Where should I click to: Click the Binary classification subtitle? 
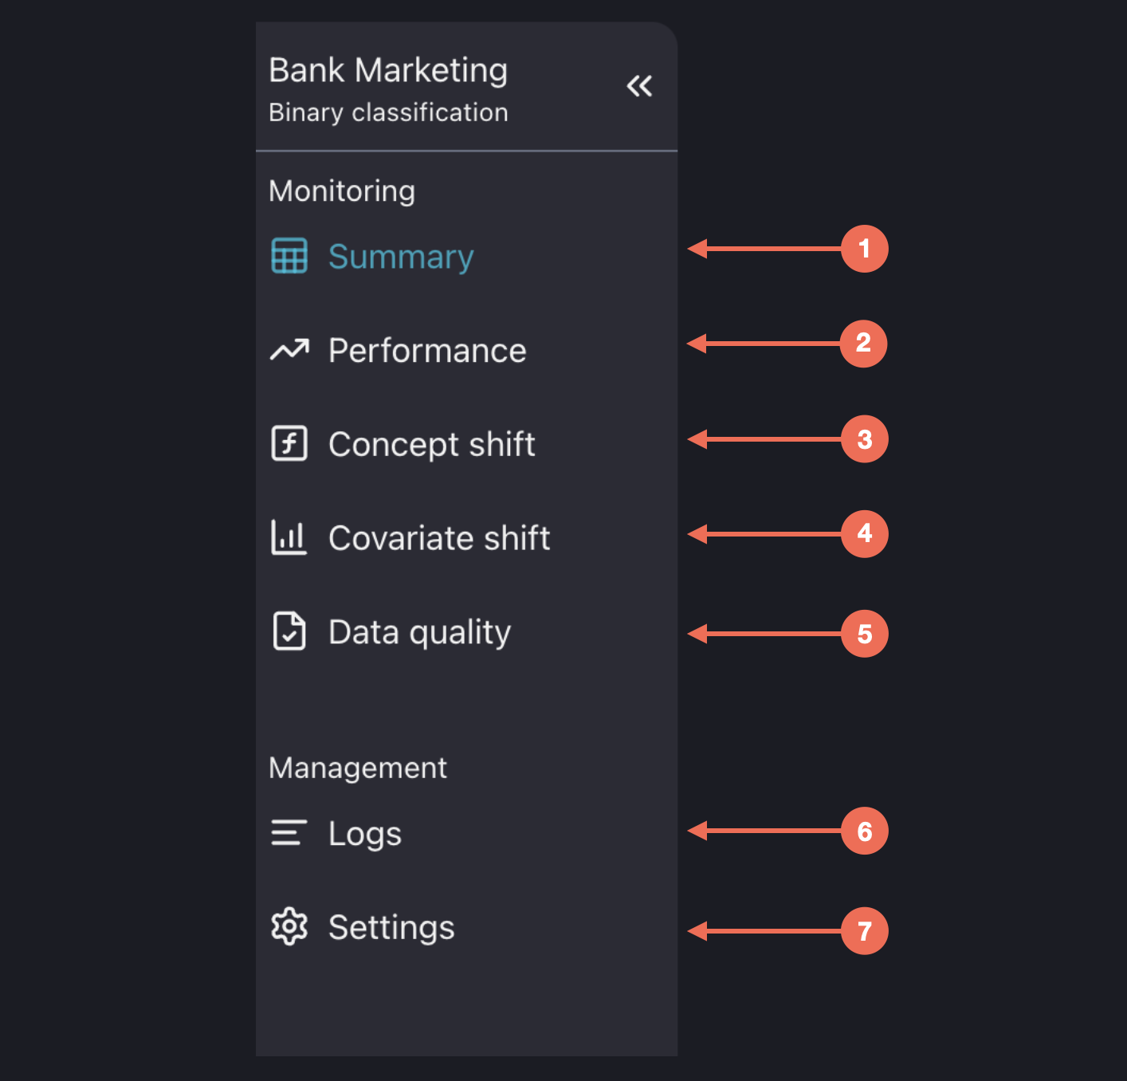tap(388, 112)
